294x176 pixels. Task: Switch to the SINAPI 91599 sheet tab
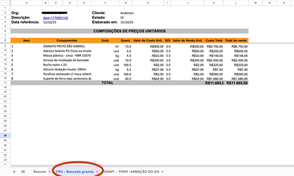click(x=131, y=171)
